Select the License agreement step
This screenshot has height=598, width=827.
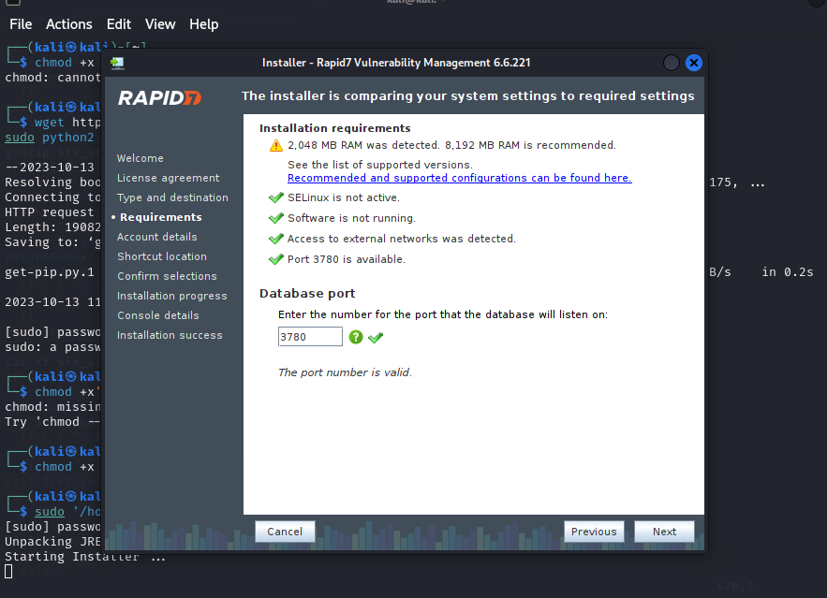pos(169,178)
